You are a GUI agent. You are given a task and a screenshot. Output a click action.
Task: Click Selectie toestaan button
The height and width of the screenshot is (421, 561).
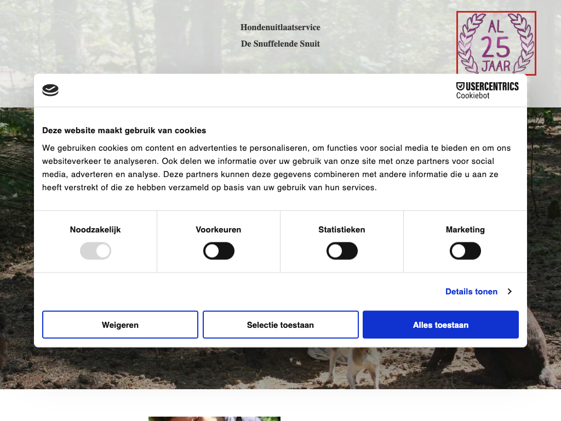(280, 325)
